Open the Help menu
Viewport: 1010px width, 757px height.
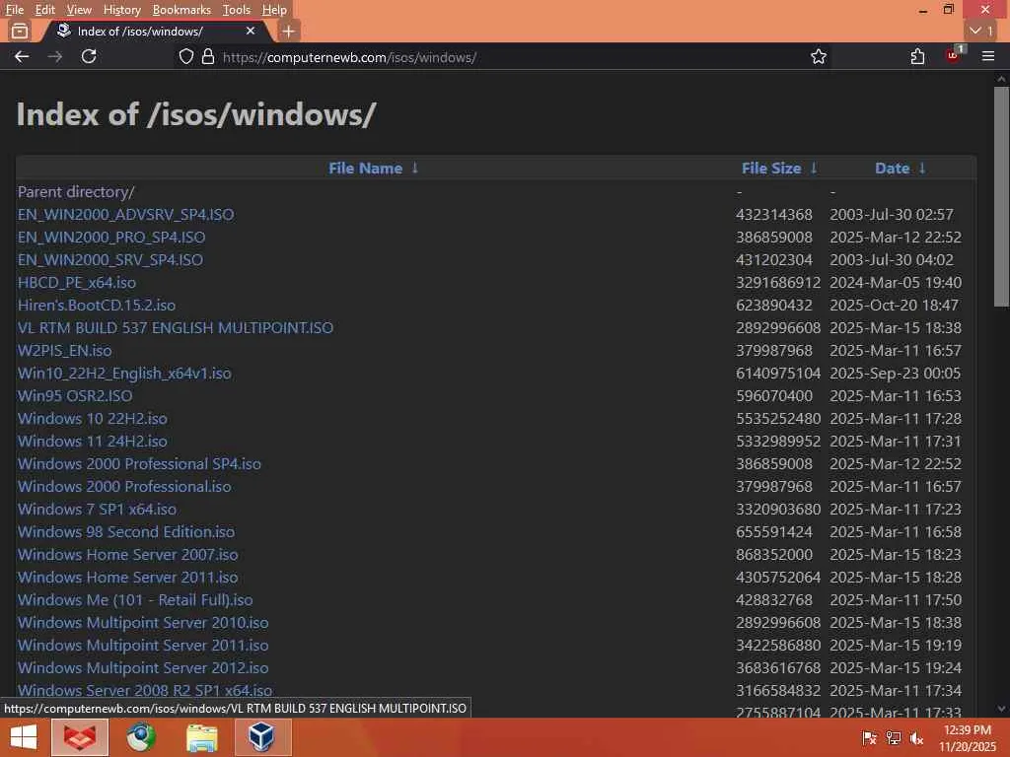coord(274,10)
